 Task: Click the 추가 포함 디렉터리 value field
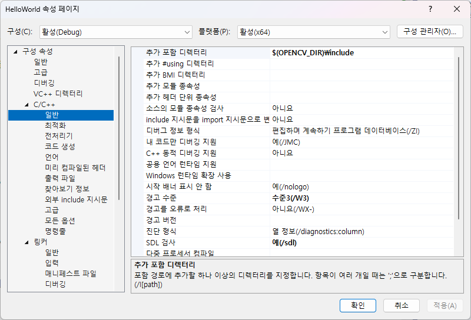[360, 53]
